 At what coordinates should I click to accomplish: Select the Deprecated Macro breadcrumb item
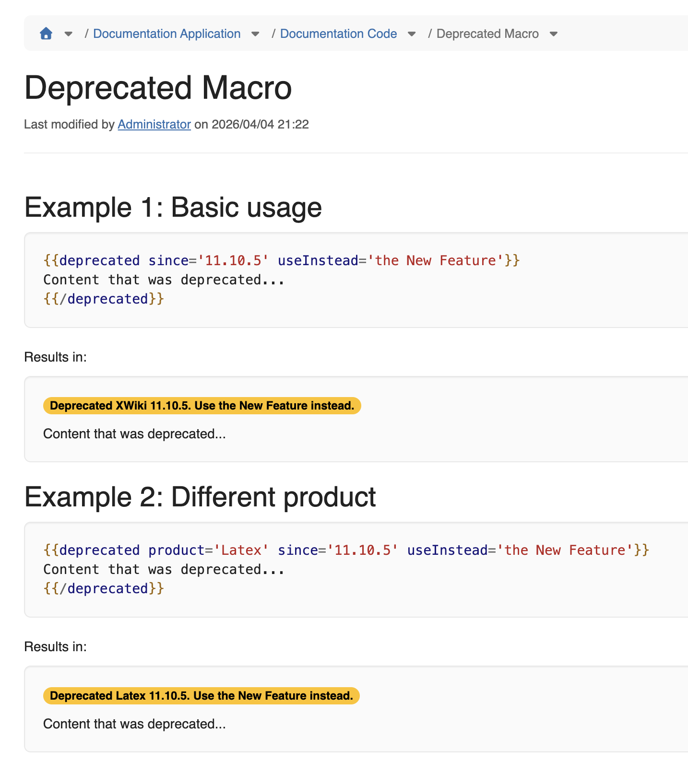487,34
